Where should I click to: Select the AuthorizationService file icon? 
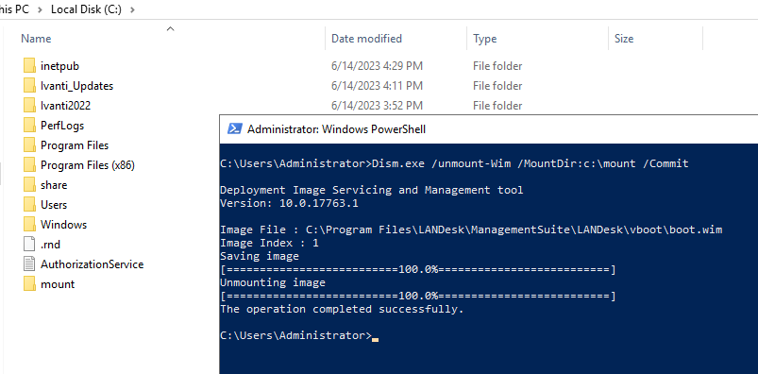point(29,264)
